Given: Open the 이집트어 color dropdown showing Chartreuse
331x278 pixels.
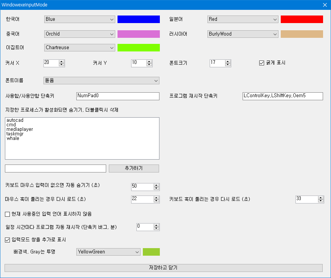Looking at the screenshot, I should click(x=80, y=48).
